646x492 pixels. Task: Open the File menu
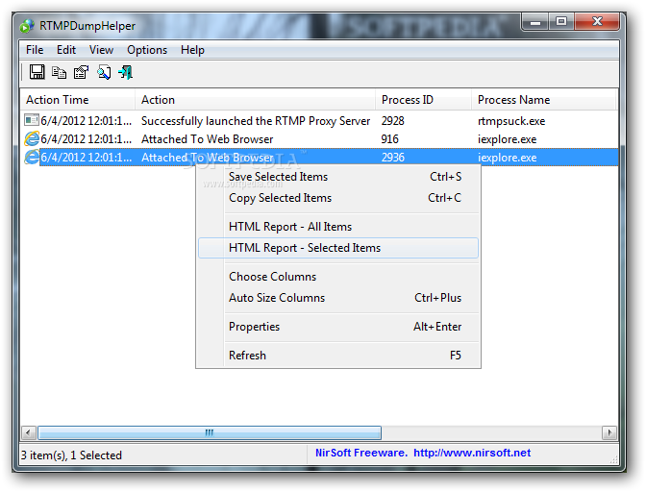click(35, 50)
